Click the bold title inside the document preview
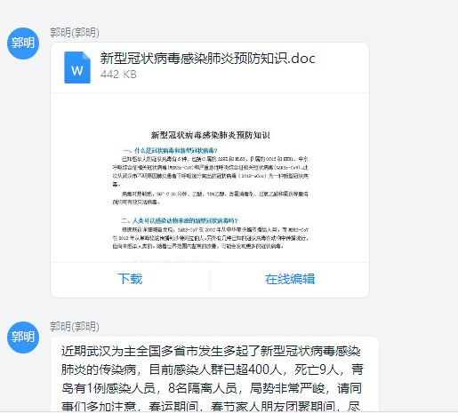Screen dimensions: 458x413 pyautogui.click(x=211, y=135)
